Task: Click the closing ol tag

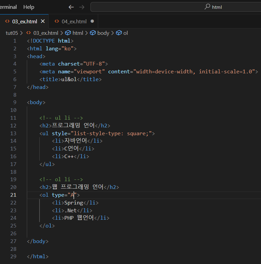Action: coord(47,226)
